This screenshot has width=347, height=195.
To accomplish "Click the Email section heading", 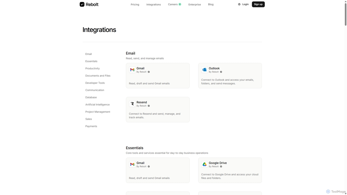I will (x=130, y=53).
